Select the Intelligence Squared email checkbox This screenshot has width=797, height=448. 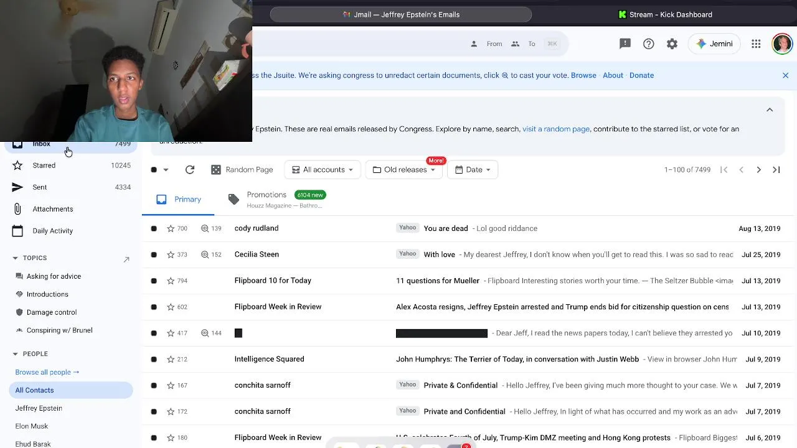154,359
